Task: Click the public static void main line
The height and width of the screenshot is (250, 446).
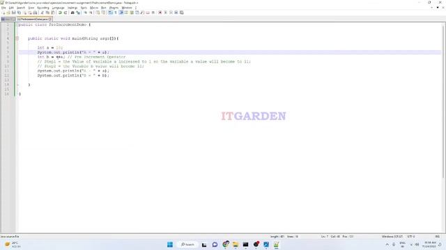Action: tap(73, 38)
